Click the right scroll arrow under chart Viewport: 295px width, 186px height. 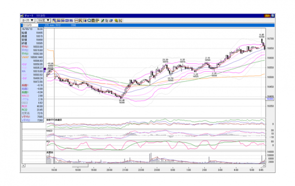click(x=264, y=166)
